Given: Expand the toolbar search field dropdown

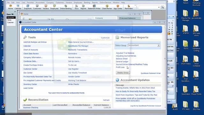Looking at the screenshot, I should coord(159,7).
